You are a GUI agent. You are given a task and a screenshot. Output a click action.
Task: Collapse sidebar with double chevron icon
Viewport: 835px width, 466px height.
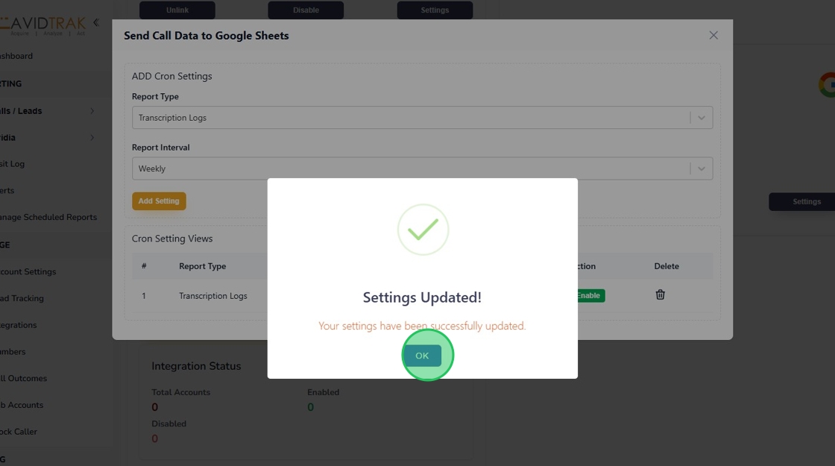click(x=95, y=22)
